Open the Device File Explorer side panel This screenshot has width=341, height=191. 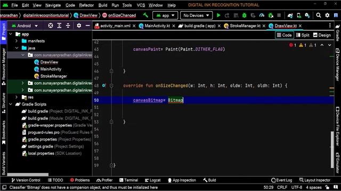337,126
